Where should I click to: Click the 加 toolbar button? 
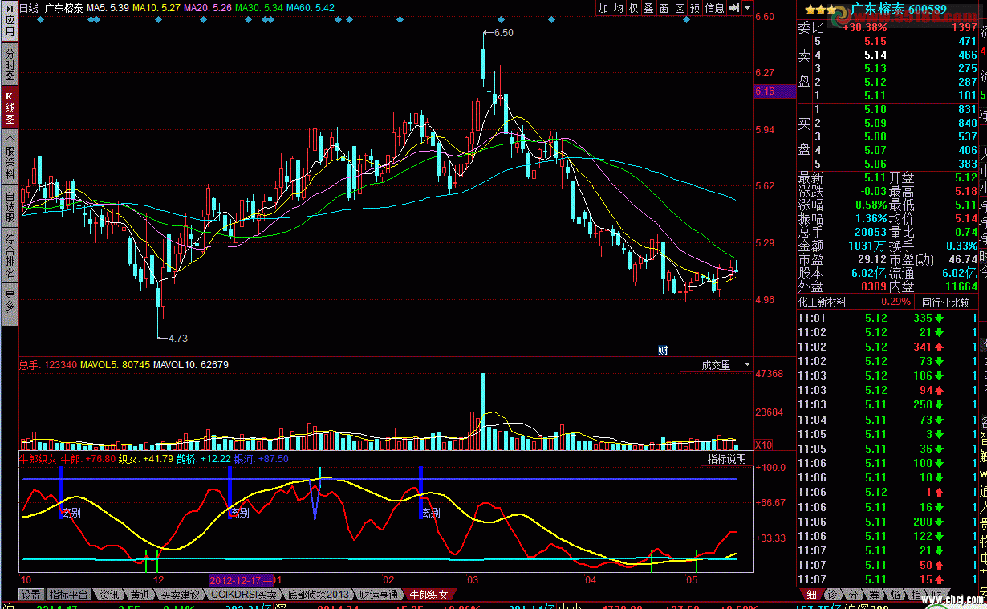[x=603, y=8]
